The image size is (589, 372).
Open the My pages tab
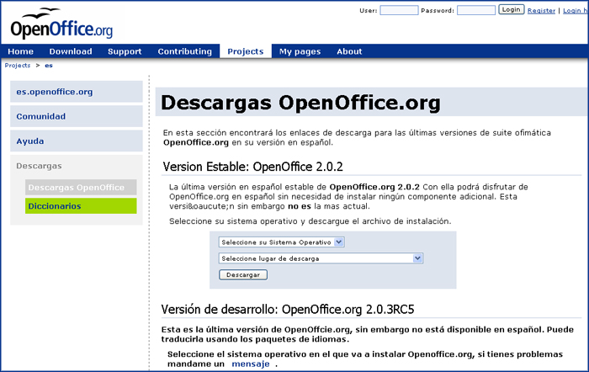point(300,51)
